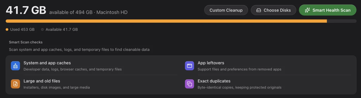Click the unfilled part of storage bar
Image resolution: width=361 pixels, height=98 pixels.
(x=342, y=21)
